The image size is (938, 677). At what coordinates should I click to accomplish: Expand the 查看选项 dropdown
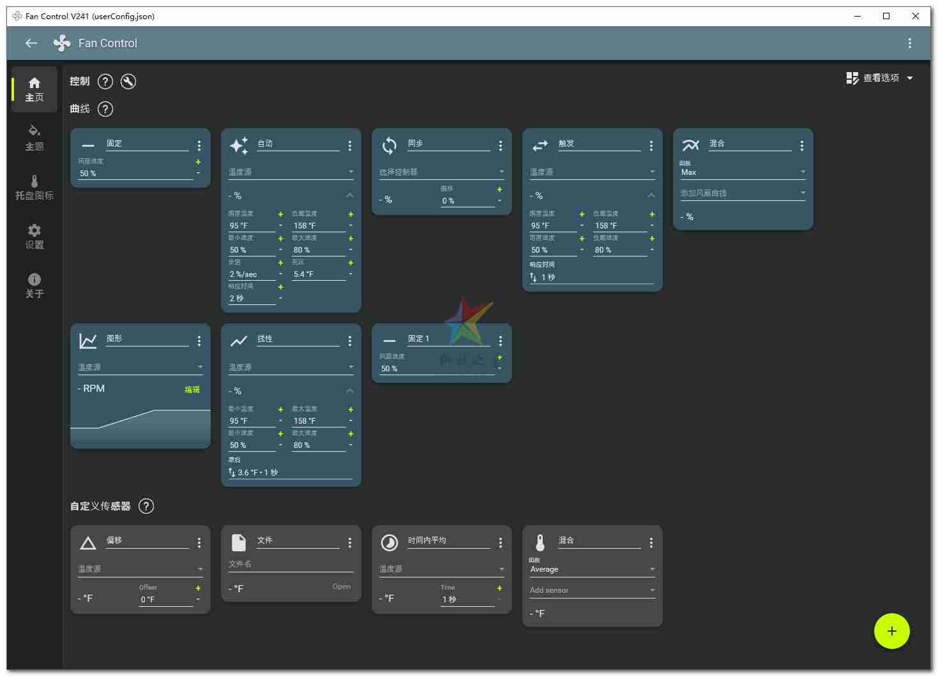[880, 78]
